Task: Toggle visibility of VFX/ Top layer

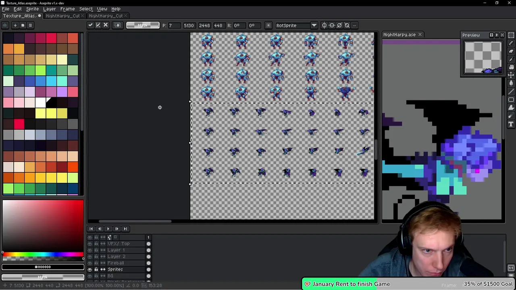Action: coord(90,244)
